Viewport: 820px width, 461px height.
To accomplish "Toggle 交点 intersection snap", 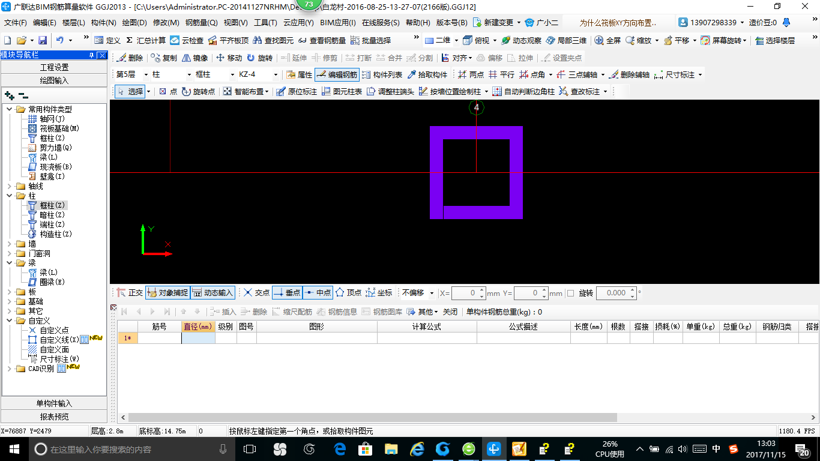I will point(256,293).
